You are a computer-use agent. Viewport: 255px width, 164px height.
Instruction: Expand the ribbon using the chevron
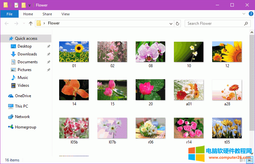tap(244, 14)
